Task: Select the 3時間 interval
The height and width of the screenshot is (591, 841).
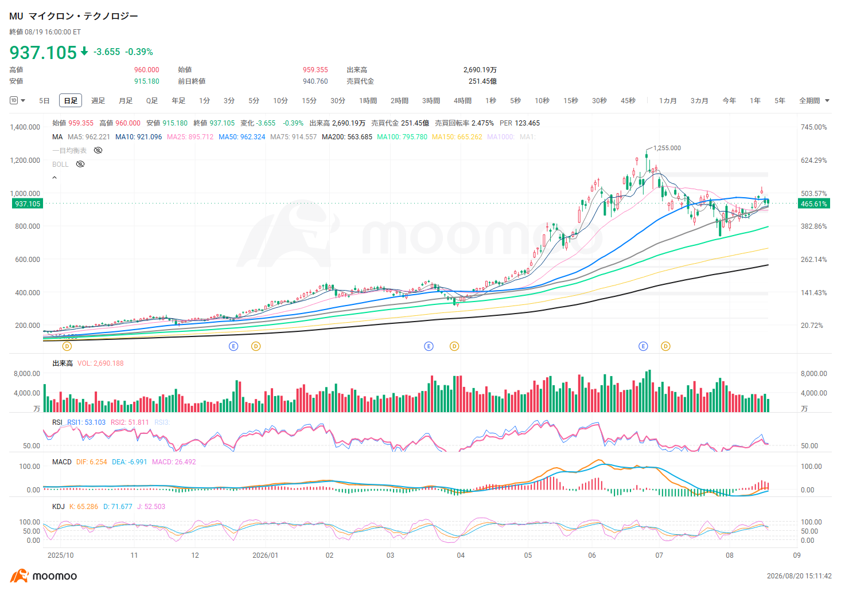Action: click(431, 101)
